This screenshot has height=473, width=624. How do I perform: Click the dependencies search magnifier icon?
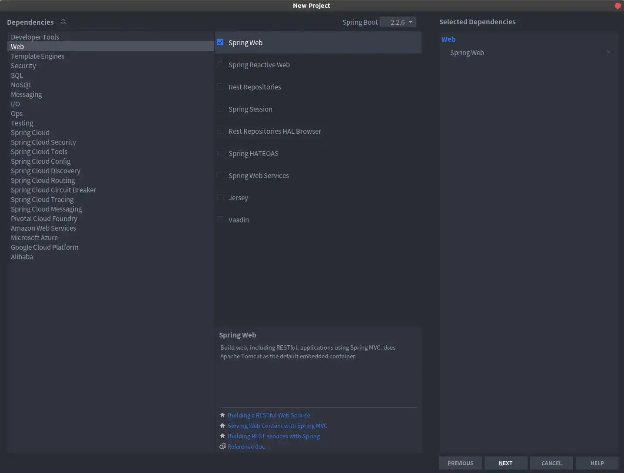[x=63, y=22]
